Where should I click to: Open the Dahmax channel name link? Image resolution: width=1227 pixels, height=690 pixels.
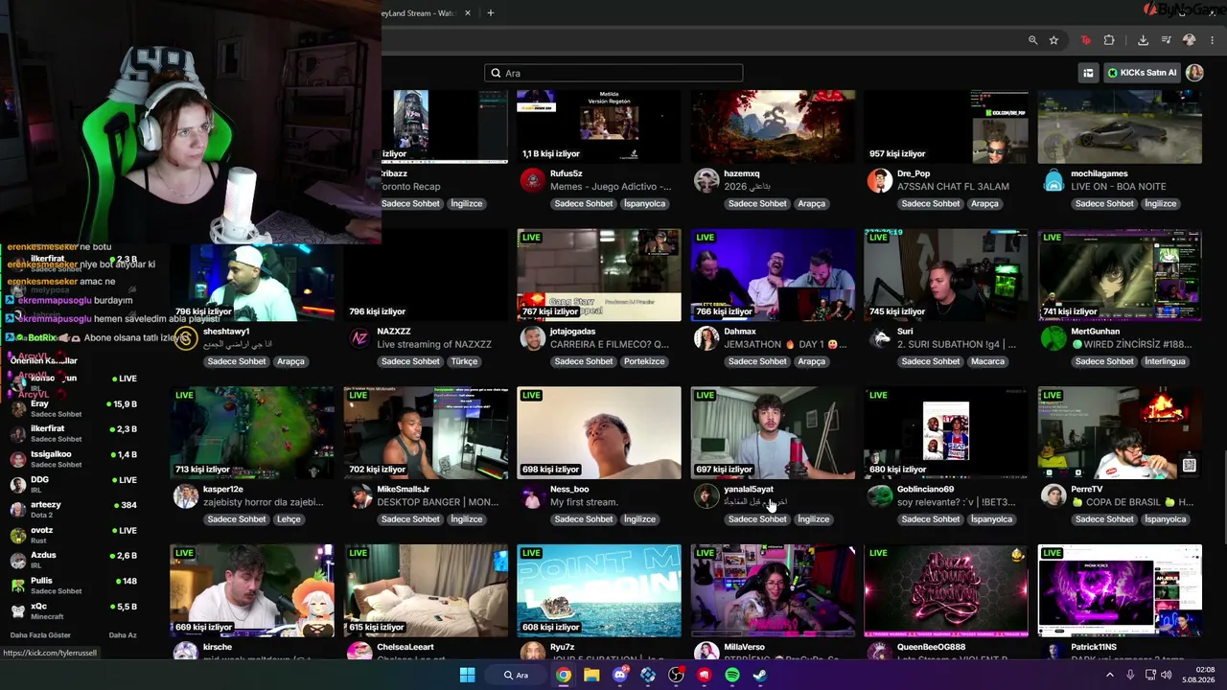tap(740, 332)
